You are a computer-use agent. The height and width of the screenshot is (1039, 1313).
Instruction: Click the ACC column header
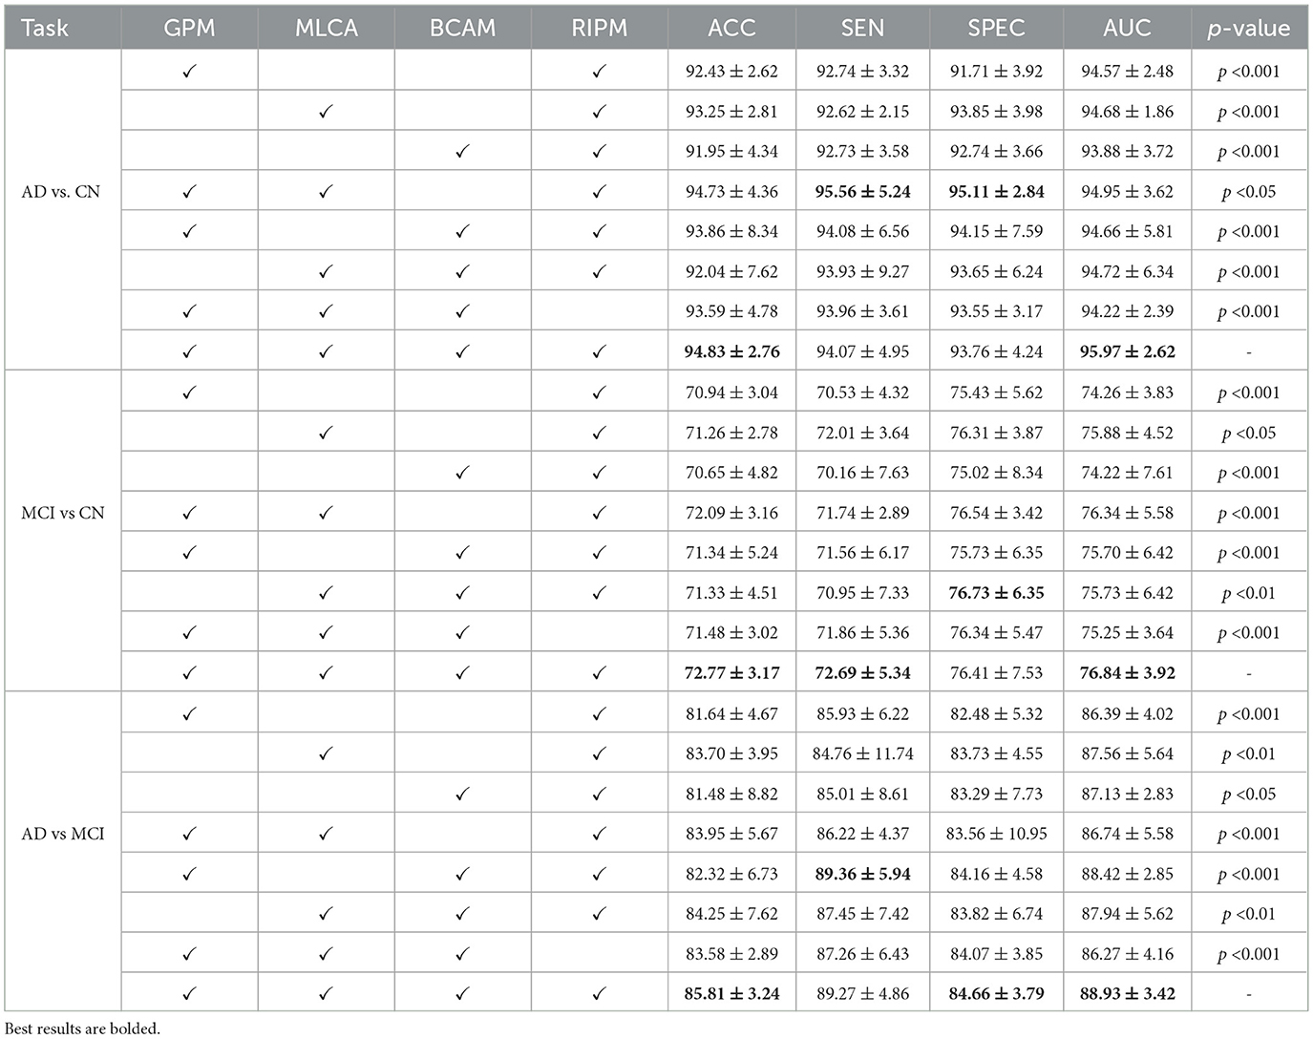[x=731, y=29]
